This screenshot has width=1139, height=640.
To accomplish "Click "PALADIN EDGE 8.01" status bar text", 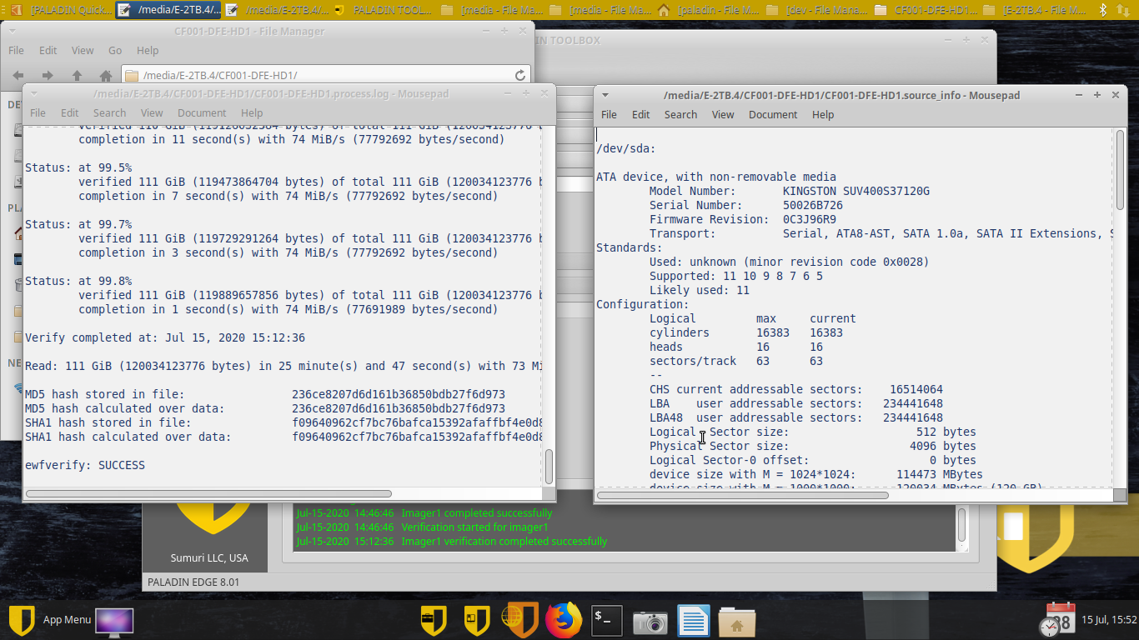I will click(x=193, y=582).
